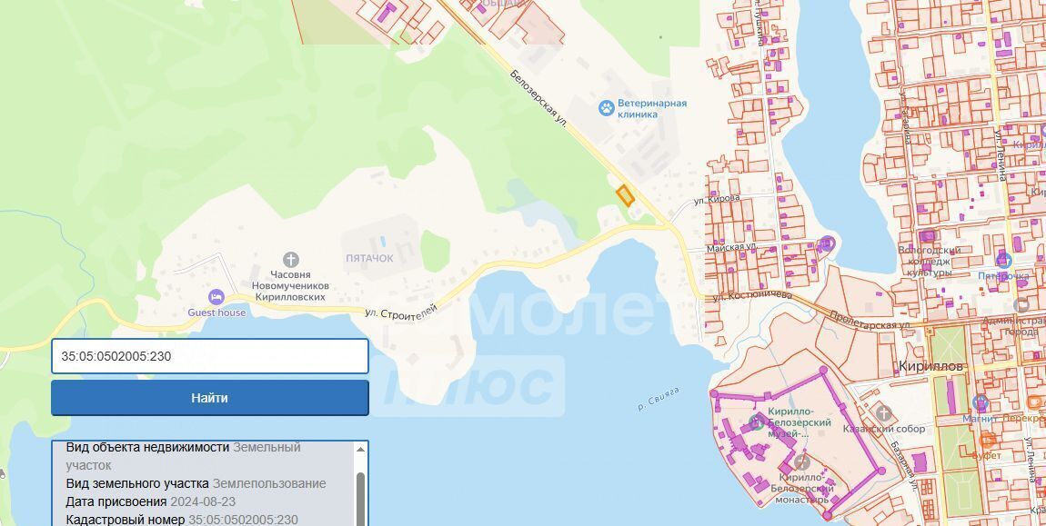This screenshot has height=526, width=1046.
Task: Click the Буфет cafe icon
Action: click(x=987, y=440)
